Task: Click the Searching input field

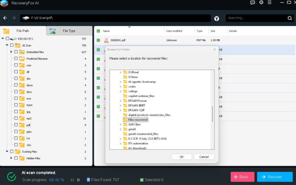Action: pyautogui.click(x=256, y=18)
